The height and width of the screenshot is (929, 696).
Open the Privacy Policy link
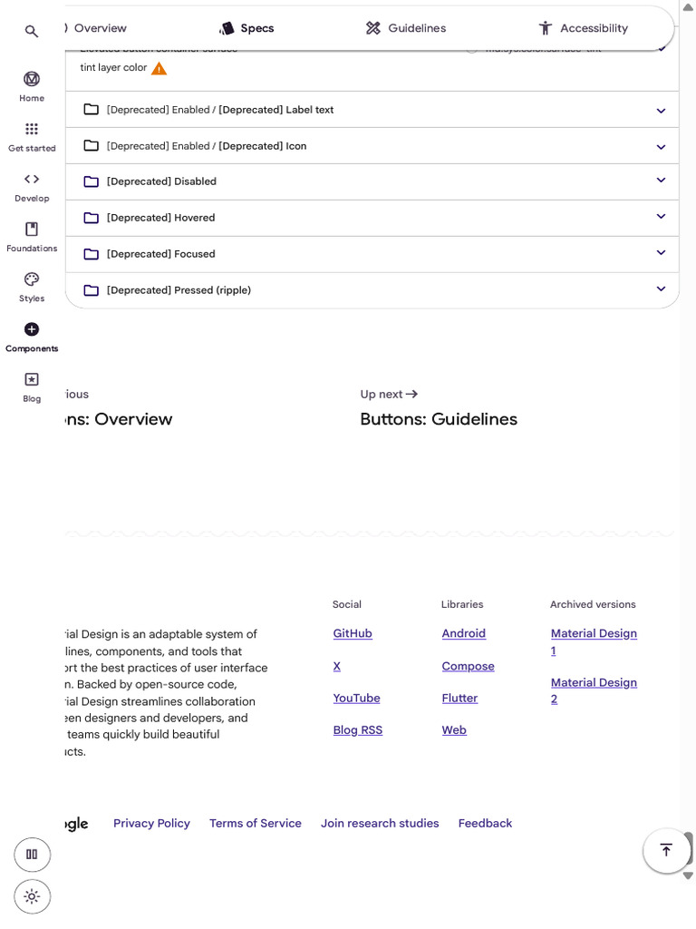(x=151, y=823)
